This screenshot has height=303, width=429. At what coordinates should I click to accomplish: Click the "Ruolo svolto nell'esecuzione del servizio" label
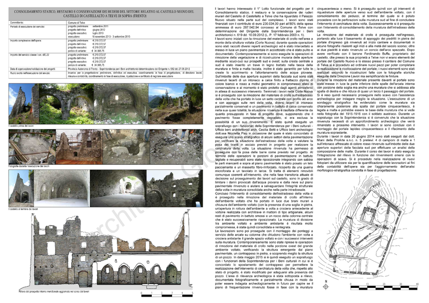31,73
